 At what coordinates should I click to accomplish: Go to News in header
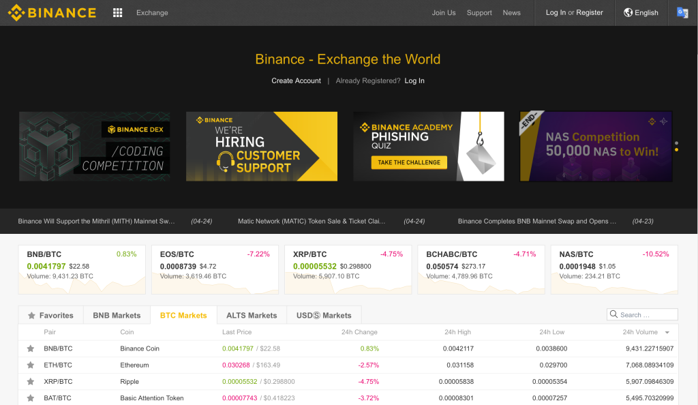pos(511,13)
